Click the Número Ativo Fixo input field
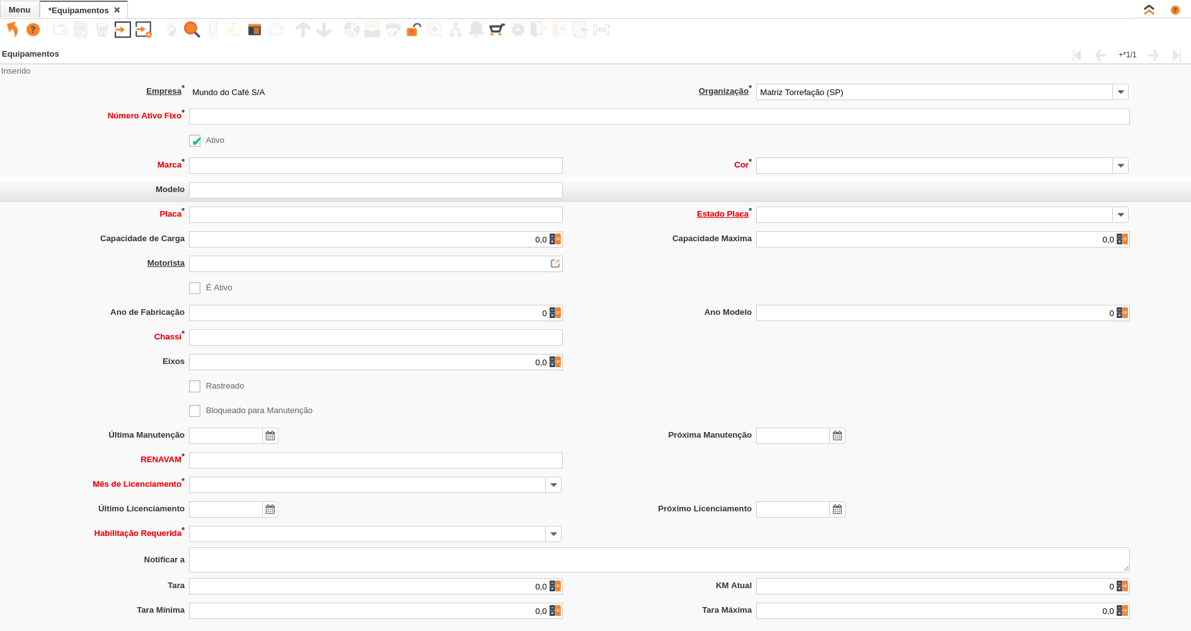This screenshot has height=631, width=1191. click(659, 117)
